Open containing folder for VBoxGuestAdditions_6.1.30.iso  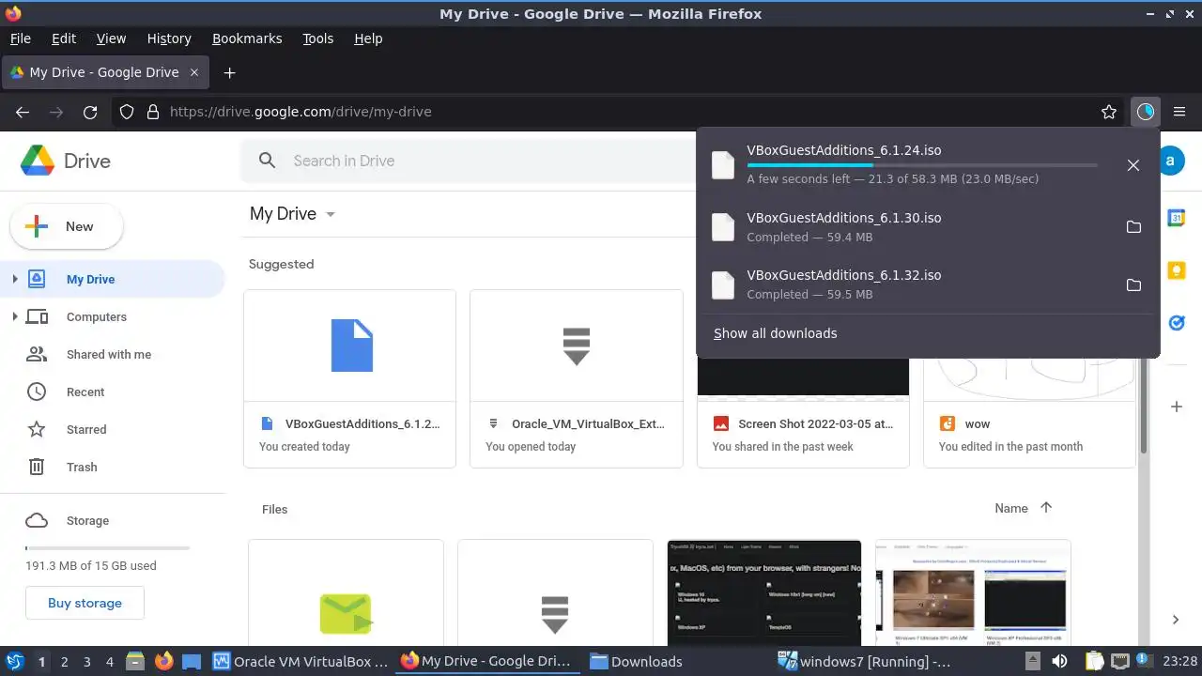pyautogui.click(x=1133, y=227)
